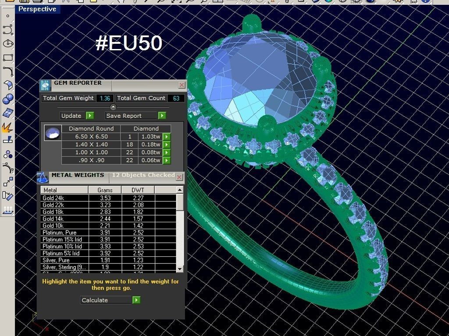Select the Fillet Curves tool

point(8,71)
